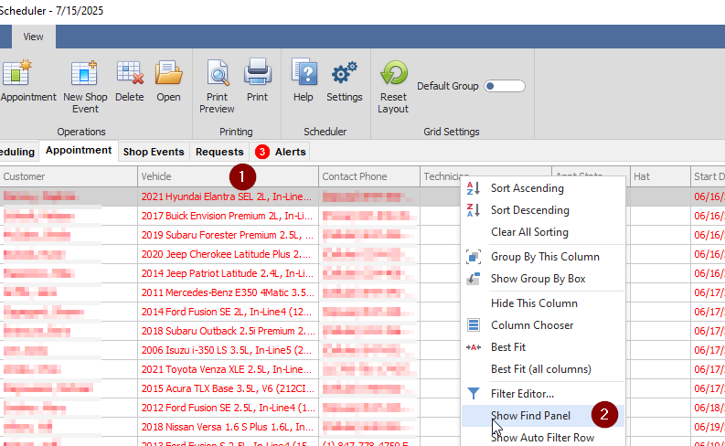This screenshot has width=725, height=446.
Task: Select Show Group By Box
Action: click(543, 279)
